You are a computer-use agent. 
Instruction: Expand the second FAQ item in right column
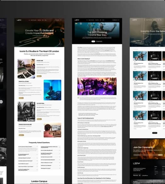(51, 150)
